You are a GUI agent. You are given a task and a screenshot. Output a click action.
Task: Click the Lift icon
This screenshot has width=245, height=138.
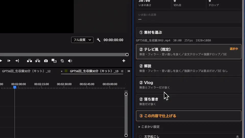29,61
